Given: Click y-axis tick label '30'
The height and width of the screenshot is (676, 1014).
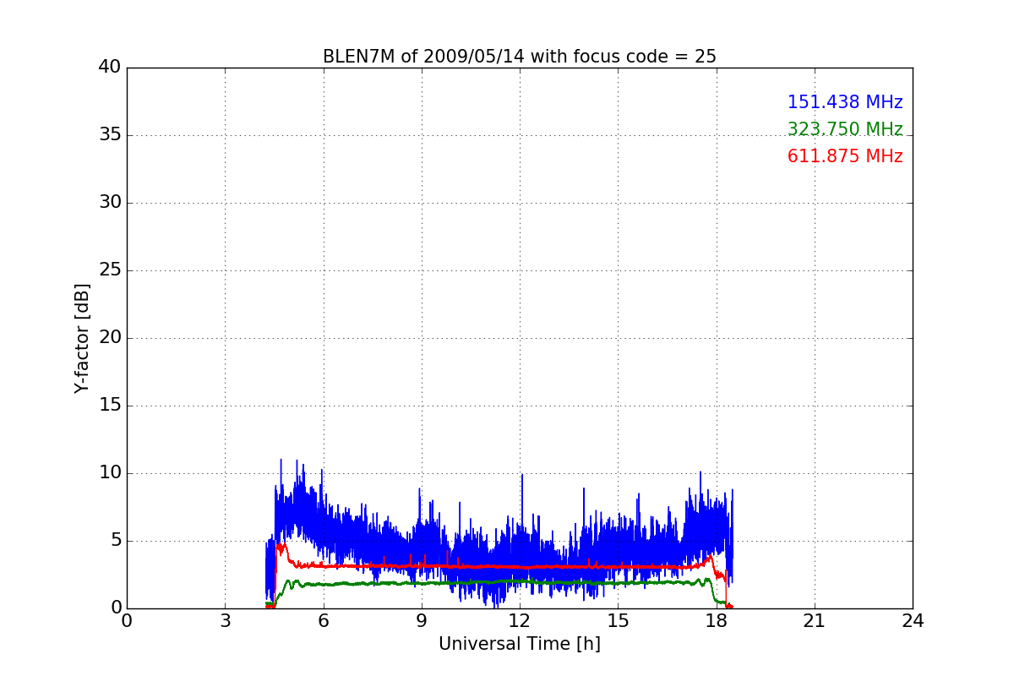Looking at the screenshot, I should point(110,203).
